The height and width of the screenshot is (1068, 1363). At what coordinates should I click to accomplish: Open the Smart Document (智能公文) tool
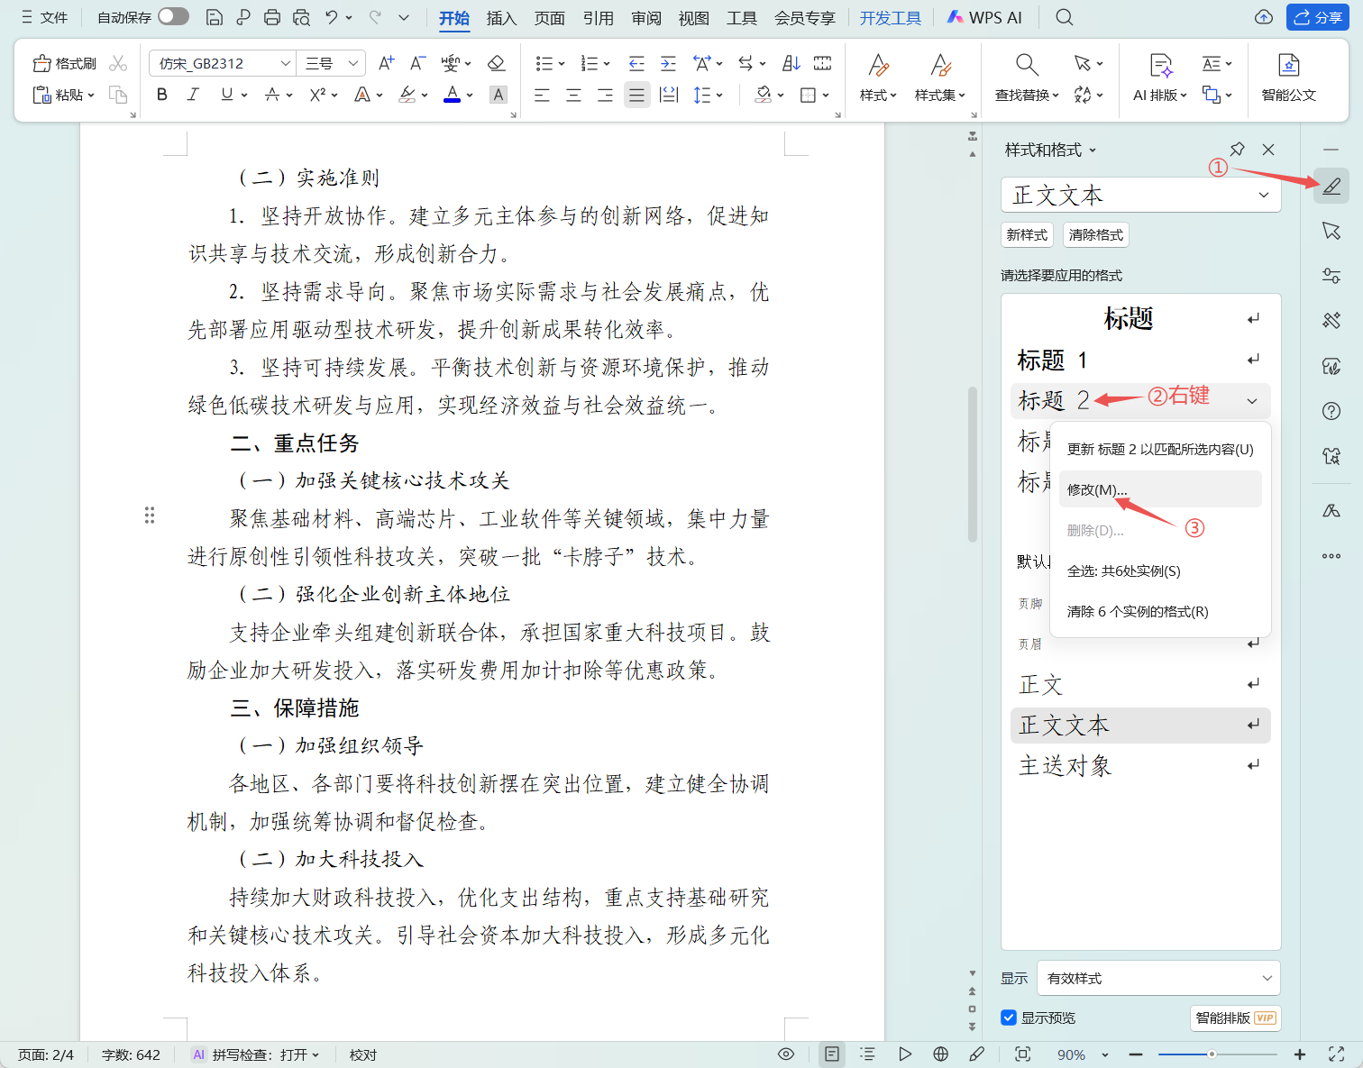[x=1288, y=77]
